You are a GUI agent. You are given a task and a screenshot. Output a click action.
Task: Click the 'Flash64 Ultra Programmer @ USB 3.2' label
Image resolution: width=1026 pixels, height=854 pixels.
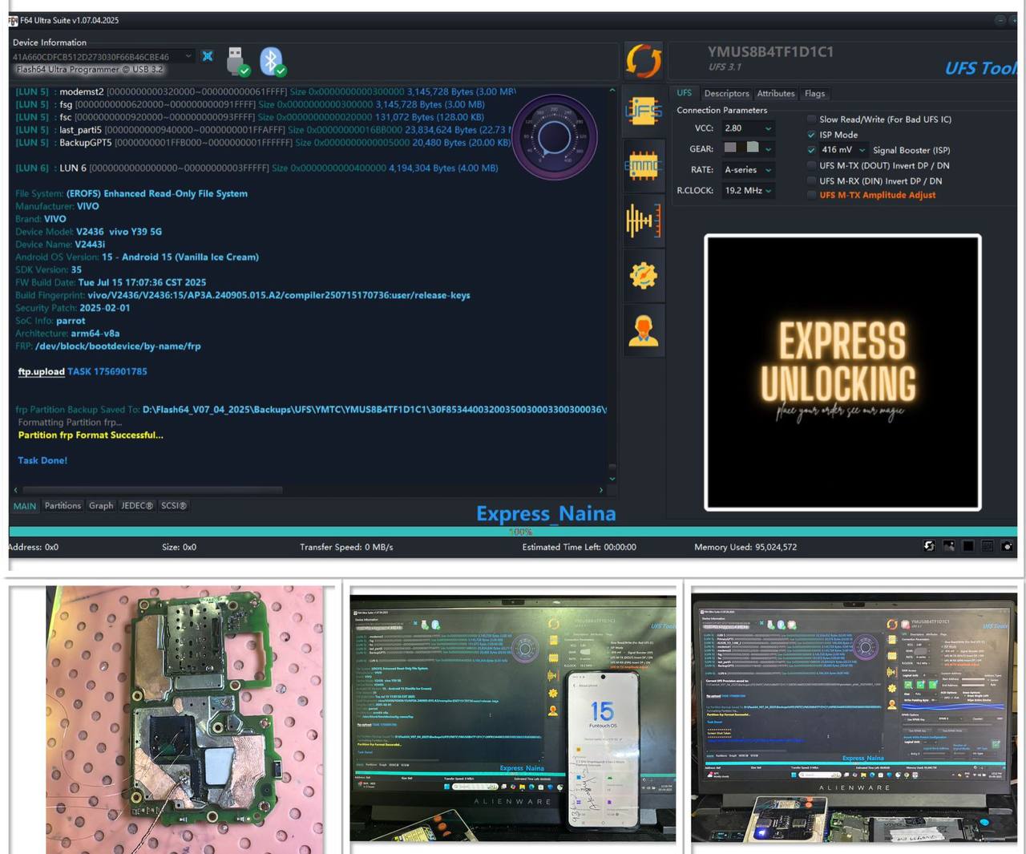(x=90, y=69)
